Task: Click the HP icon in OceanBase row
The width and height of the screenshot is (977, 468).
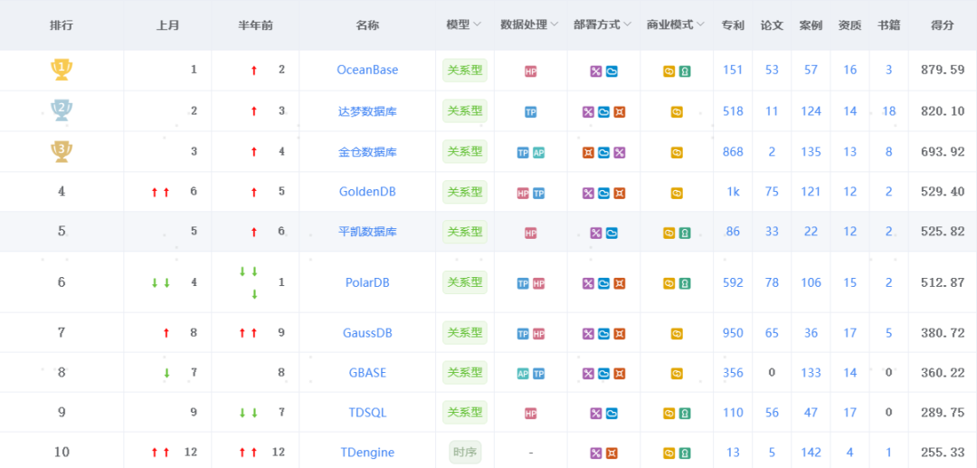Action: tap(531, 71)
